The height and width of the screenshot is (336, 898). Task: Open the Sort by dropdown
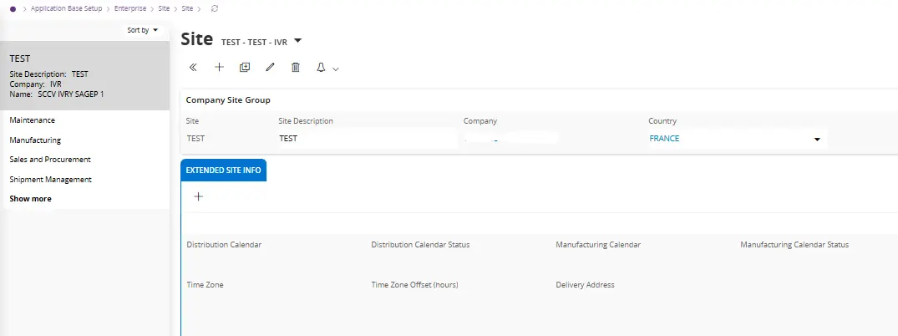[142, 30]
